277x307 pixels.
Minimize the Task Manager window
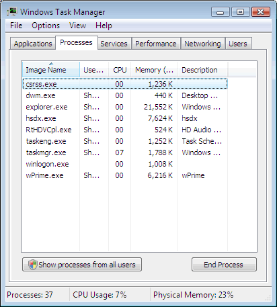point(221,11)
